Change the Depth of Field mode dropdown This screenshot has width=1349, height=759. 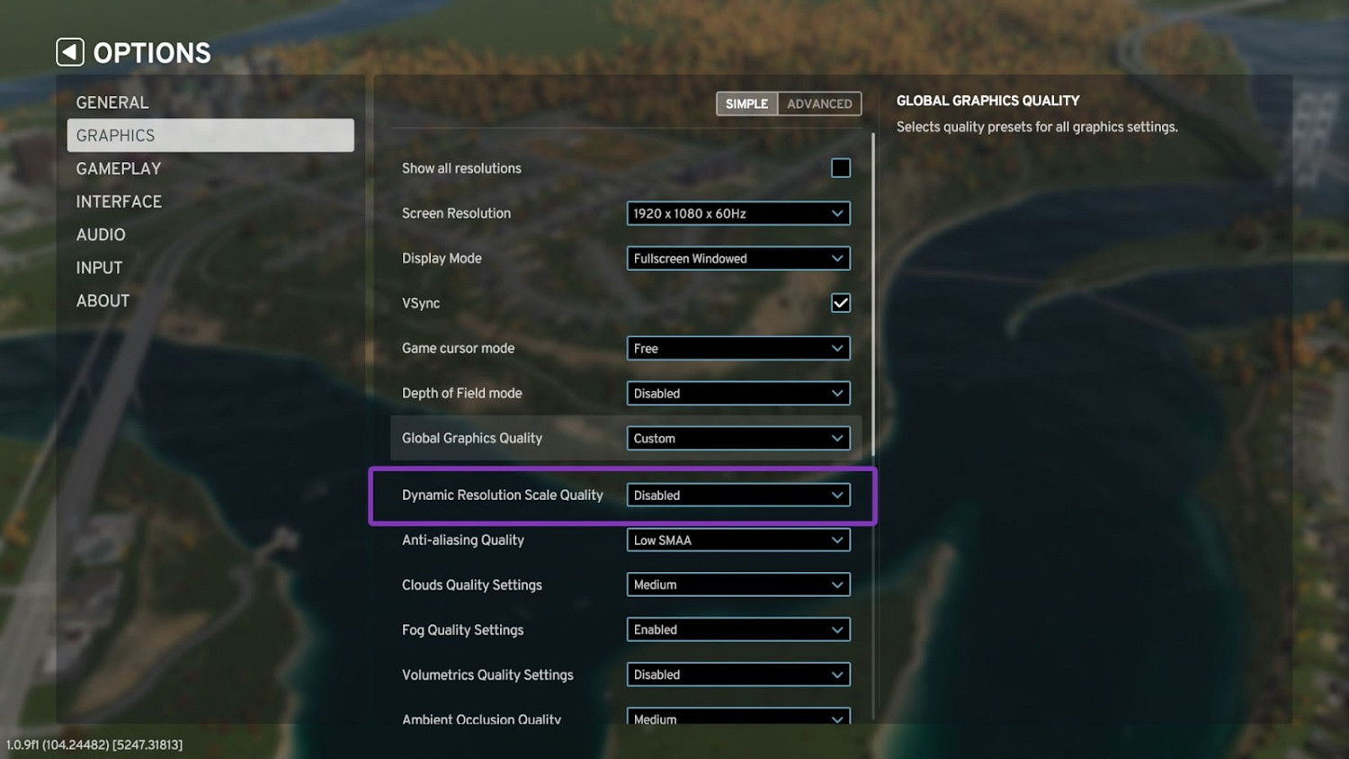click(737, 393)
